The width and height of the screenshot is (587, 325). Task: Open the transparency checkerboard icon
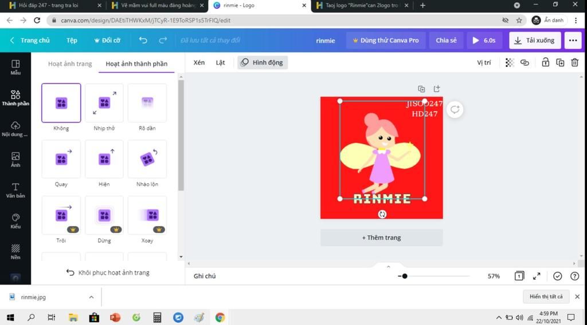[510, 62]
